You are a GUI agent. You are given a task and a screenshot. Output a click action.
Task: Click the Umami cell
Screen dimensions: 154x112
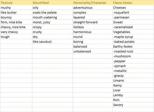tap(133, 80)
